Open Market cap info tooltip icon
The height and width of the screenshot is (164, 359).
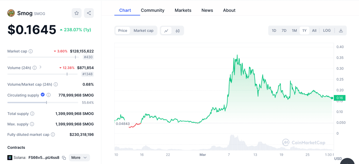click(31, 51)
